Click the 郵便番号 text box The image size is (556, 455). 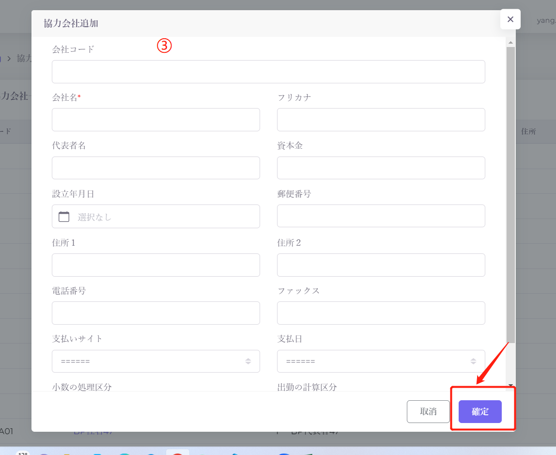pyautogui.click(x=381, y=216)
